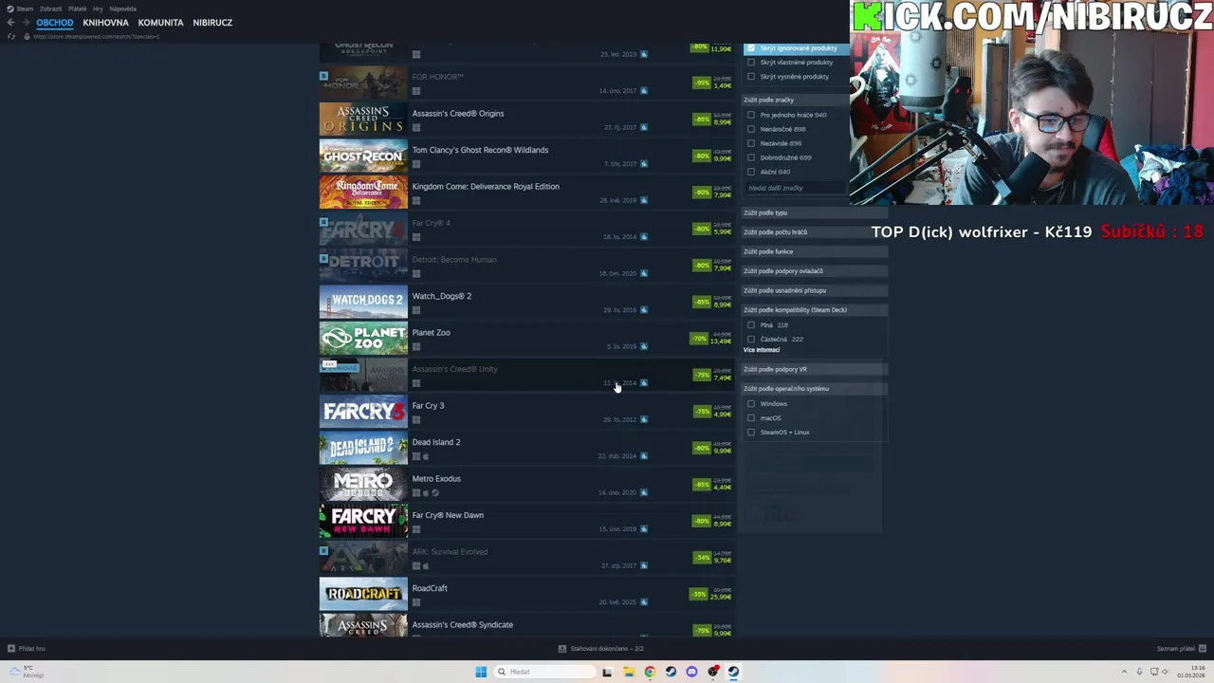Image resolution: width=1214 pixels, height=683 pixels.
Task: Reload the store page with refresh icon
Action: tap(10, 36)
